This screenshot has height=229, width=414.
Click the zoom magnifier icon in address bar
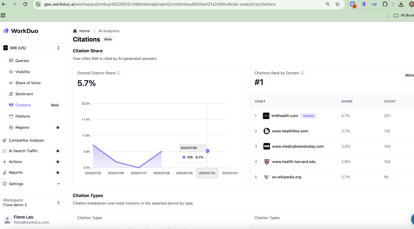[x=328, y=4]
